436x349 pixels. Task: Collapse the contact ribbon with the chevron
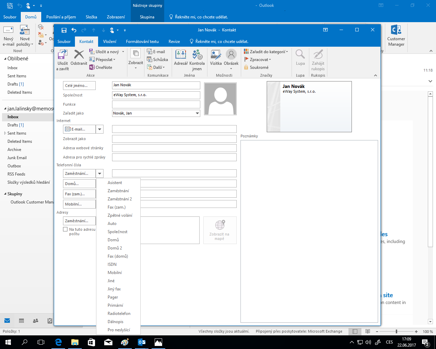(375, 75)
